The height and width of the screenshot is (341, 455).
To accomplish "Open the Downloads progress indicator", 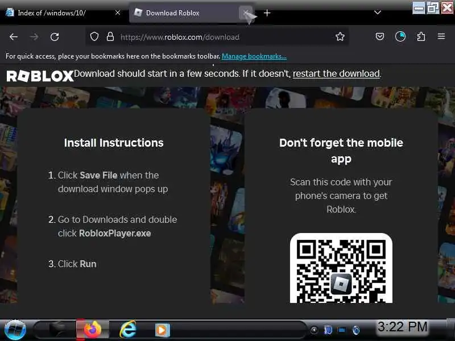I will 400,36.
